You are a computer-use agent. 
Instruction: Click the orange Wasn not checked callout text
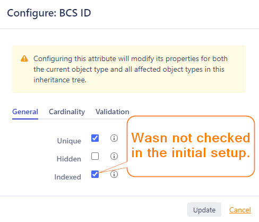(x=191, y=145)
